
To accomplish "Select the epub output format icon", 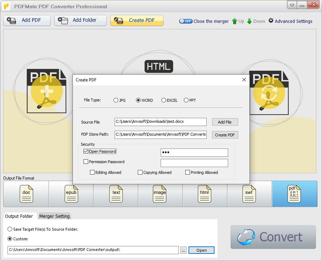I will (71, 193).
